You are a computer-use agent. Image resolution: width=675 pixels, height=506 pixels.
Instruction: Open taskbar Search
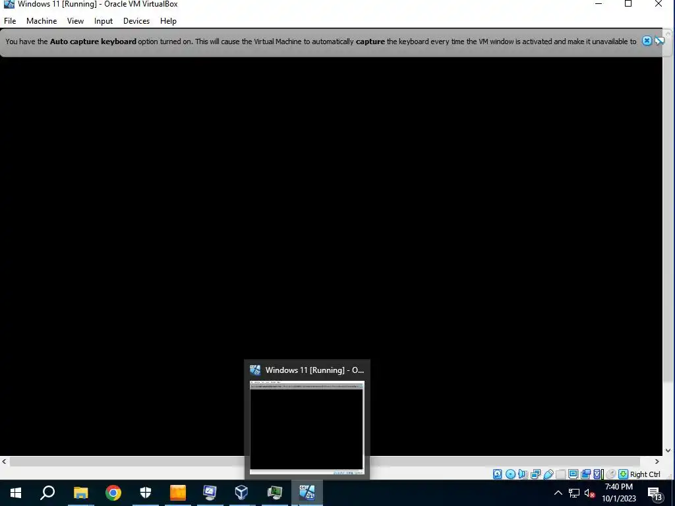(47, 493)
